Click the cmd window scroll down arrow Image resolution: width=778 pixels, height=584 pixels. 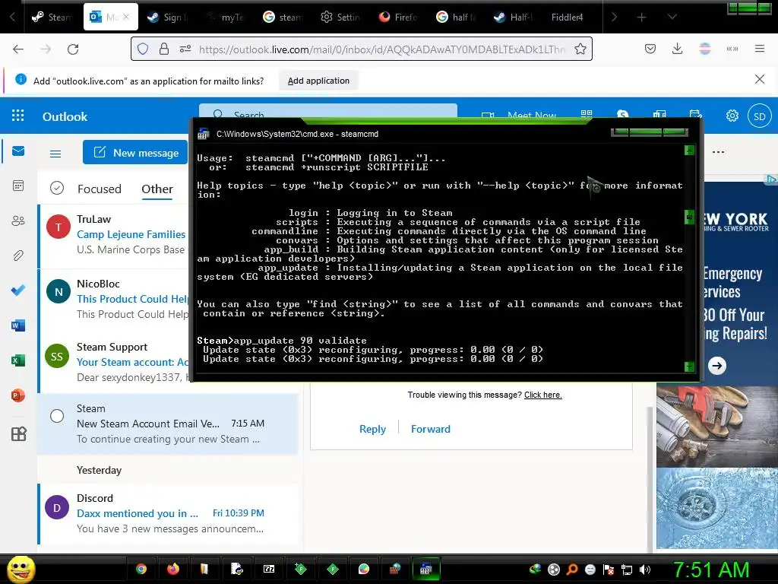click(689, 367)
